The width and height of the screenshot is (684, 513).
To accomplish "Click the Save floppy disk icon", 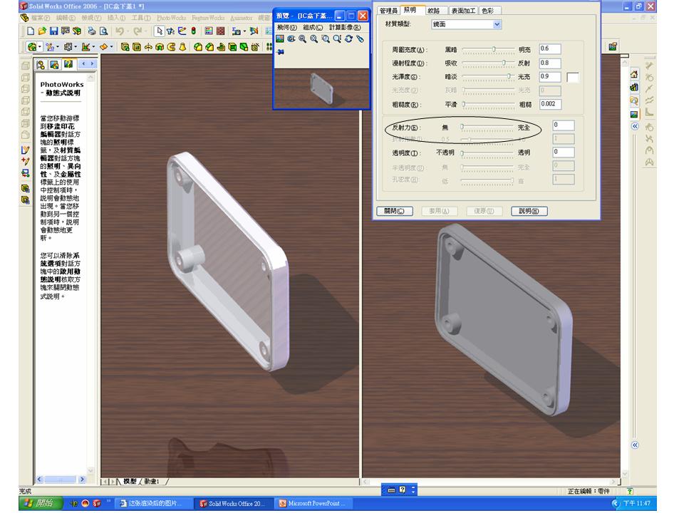I will (53, 31).
